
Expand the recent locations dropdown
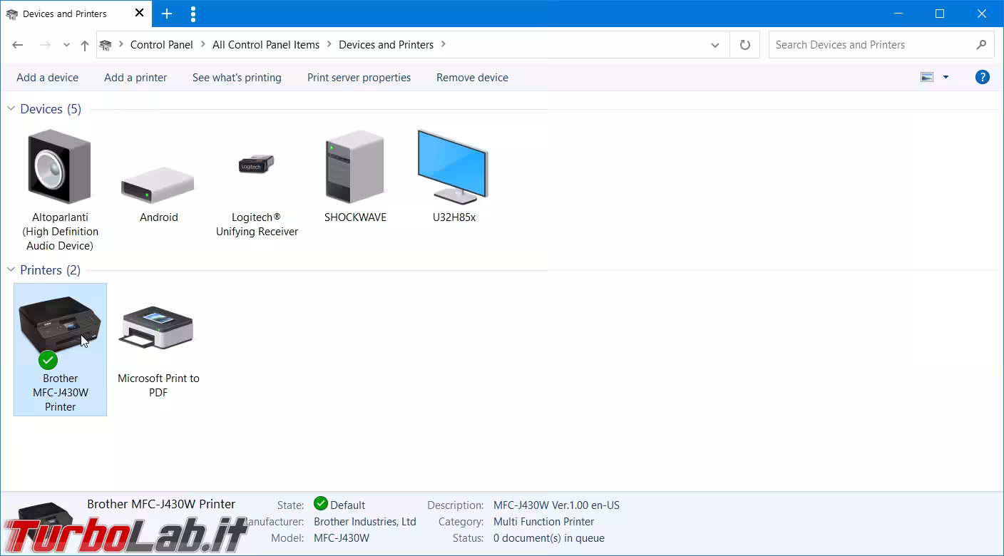coord(66,45)
